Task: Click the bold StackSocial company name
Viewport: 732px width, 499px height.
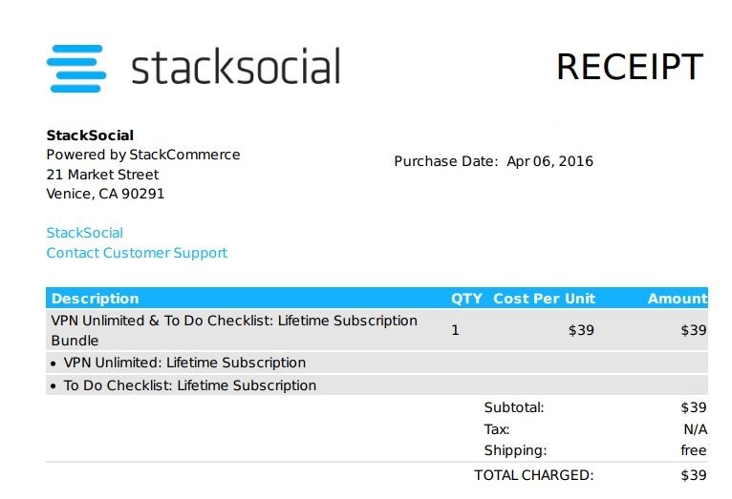Action: tap(90, 135)
